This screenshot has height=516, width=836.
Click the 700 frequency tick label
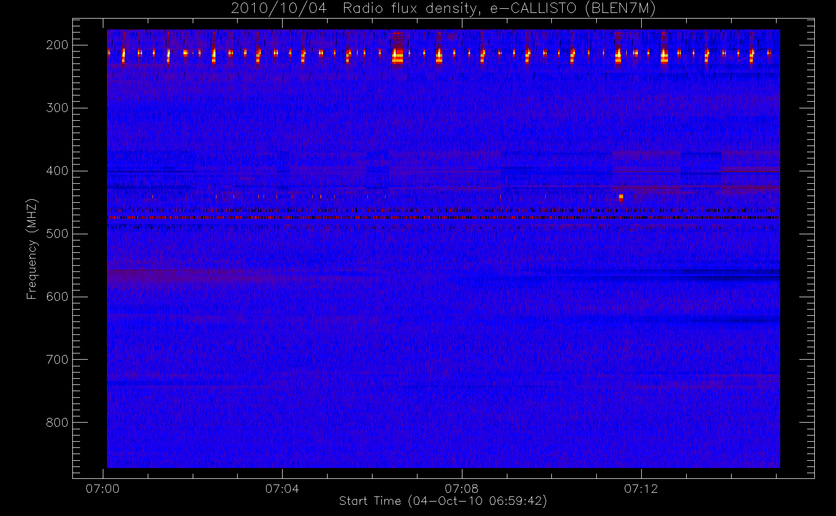57,360
